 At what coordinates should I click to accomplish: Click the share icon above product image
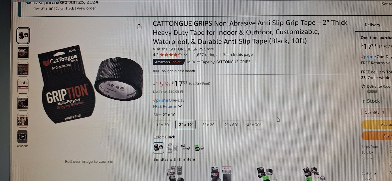tap(139, 27)
